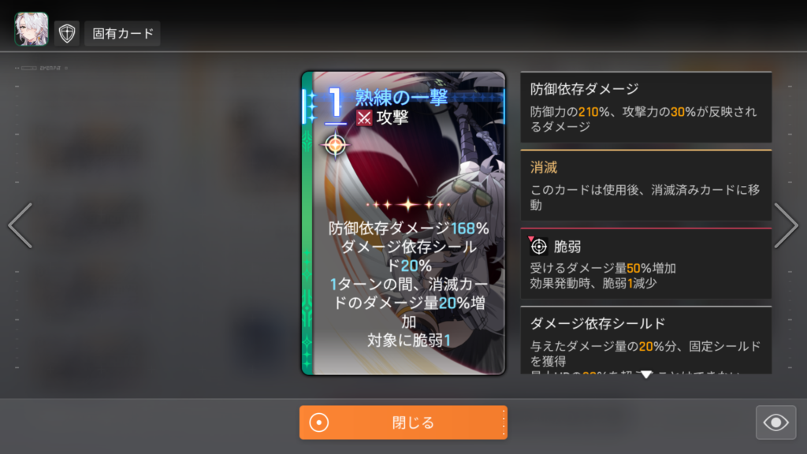Viewport: 807px width, 454px height.
Task: Click the 脆弱 debuff target icon
Action: (539, 247)
